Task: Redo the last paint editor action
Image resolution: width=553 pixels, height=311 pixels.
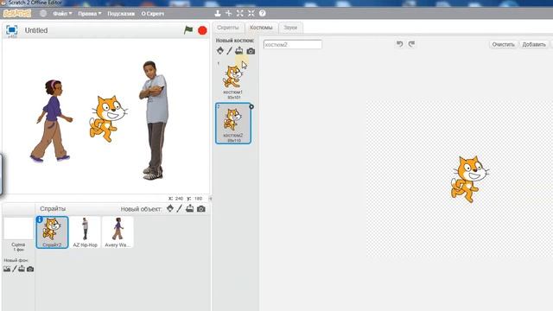Action: [x=411, y=44]
